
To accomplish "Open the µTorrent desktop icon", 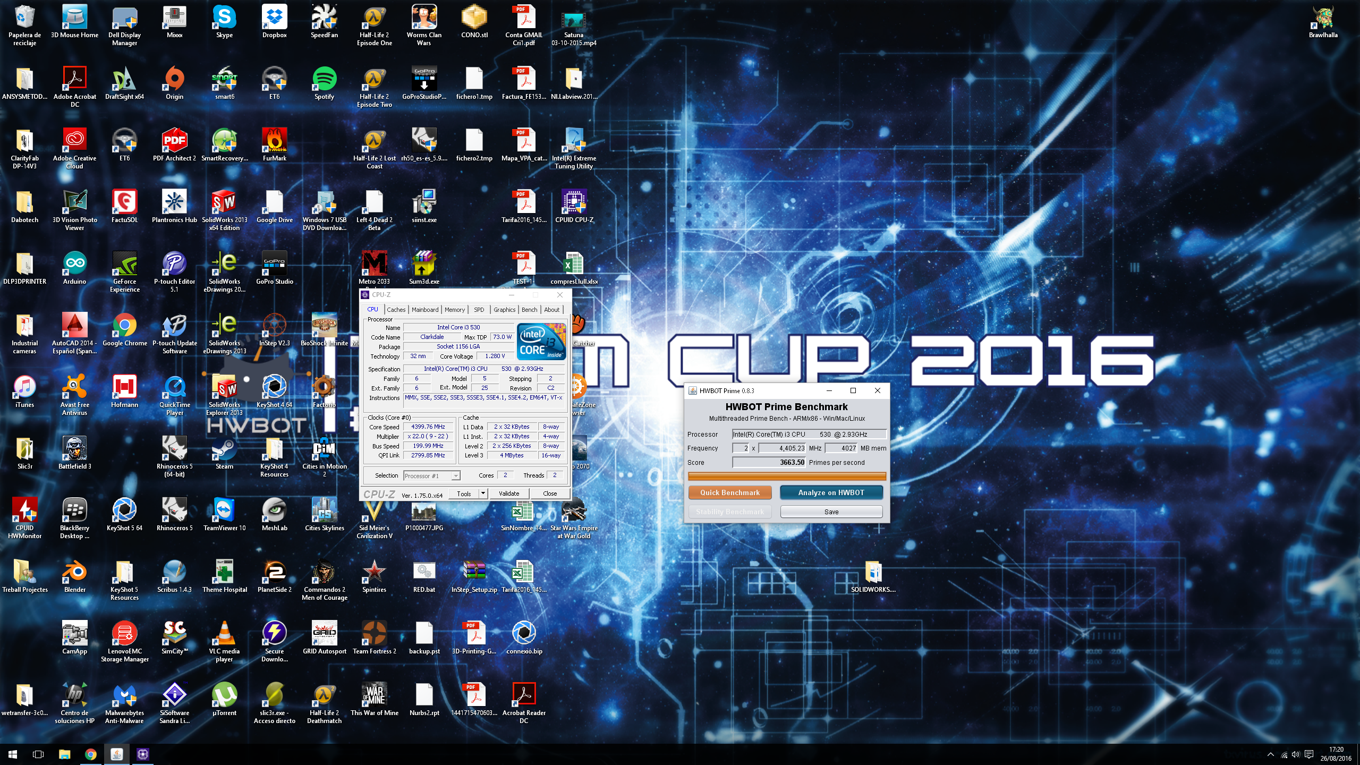I will point(224,700).
